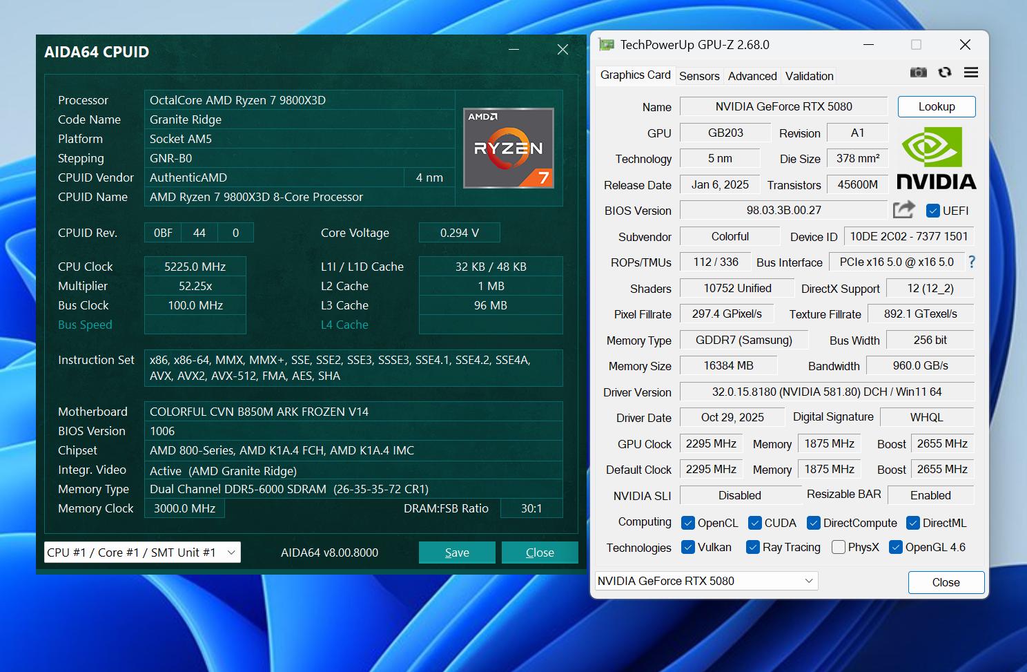Enable the PhysX checkbox

838,546
